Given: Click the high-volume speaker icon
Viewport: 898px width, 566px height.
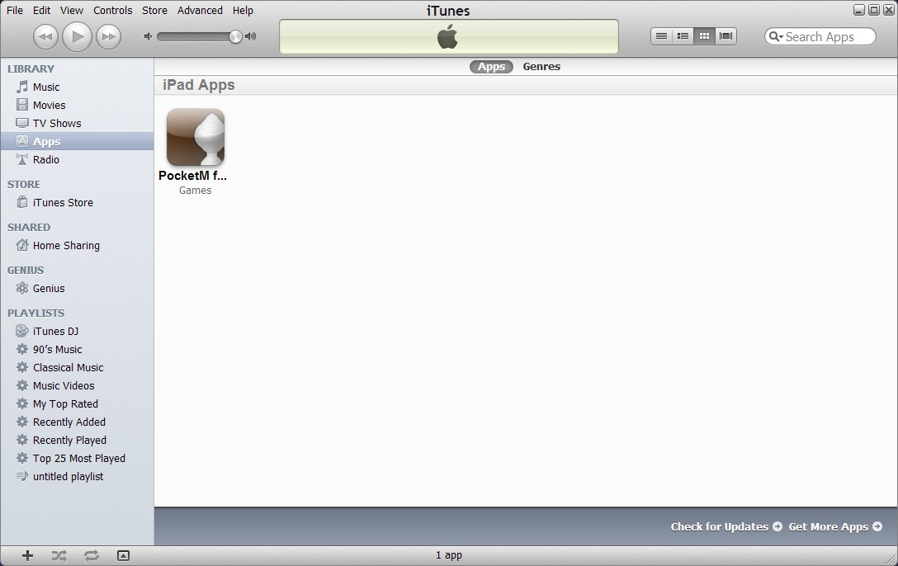Looking at the screenshot, I should [x=250, y=36].
